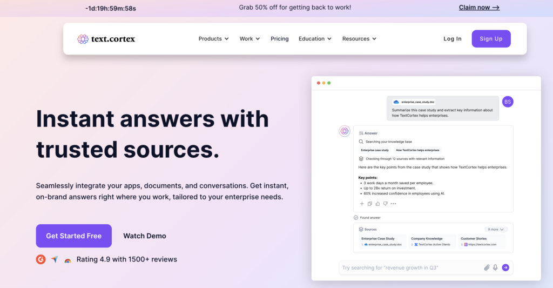Open the three-dots more options icon

pyautogui.click(x=394, y=204)
